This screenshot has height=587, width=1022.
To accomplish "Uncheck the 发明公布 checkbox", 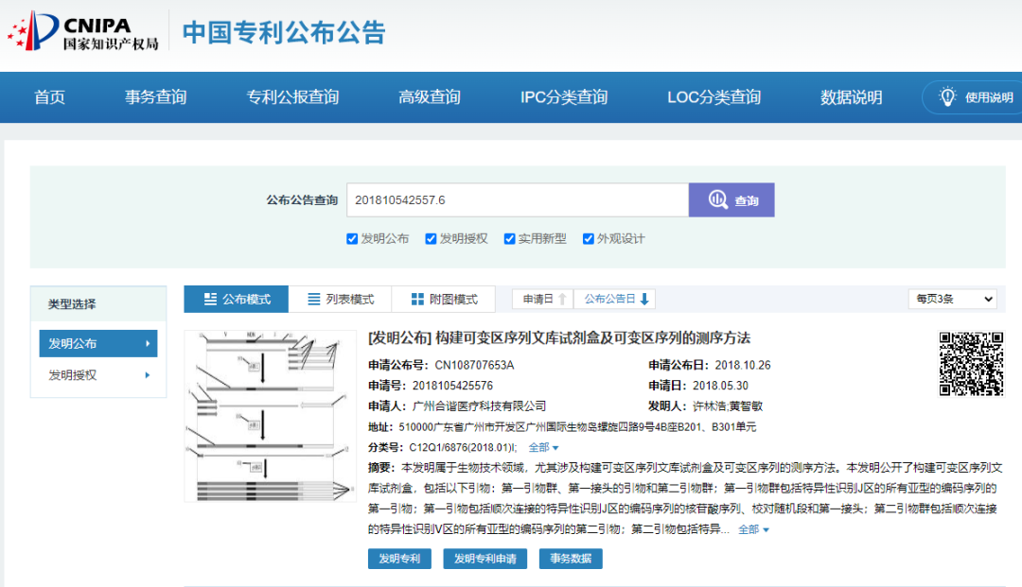I will click(x=352, y=239).
